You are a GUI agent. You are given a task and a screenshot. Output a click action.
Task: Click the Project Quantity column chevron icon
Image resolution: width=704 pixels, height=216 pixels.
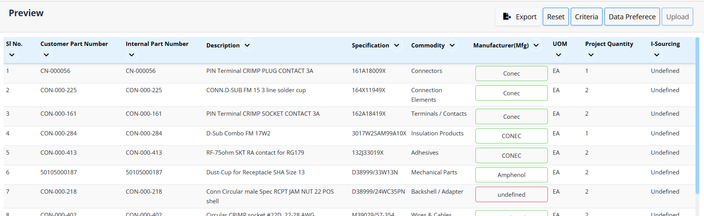(591, 55)
